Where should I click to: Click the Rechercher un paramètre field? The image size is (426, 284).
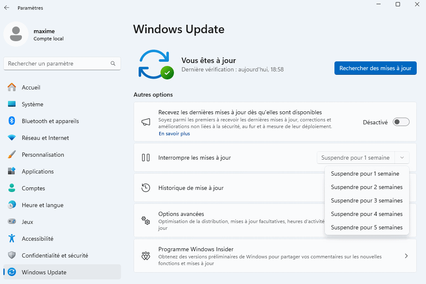(62, 63)
